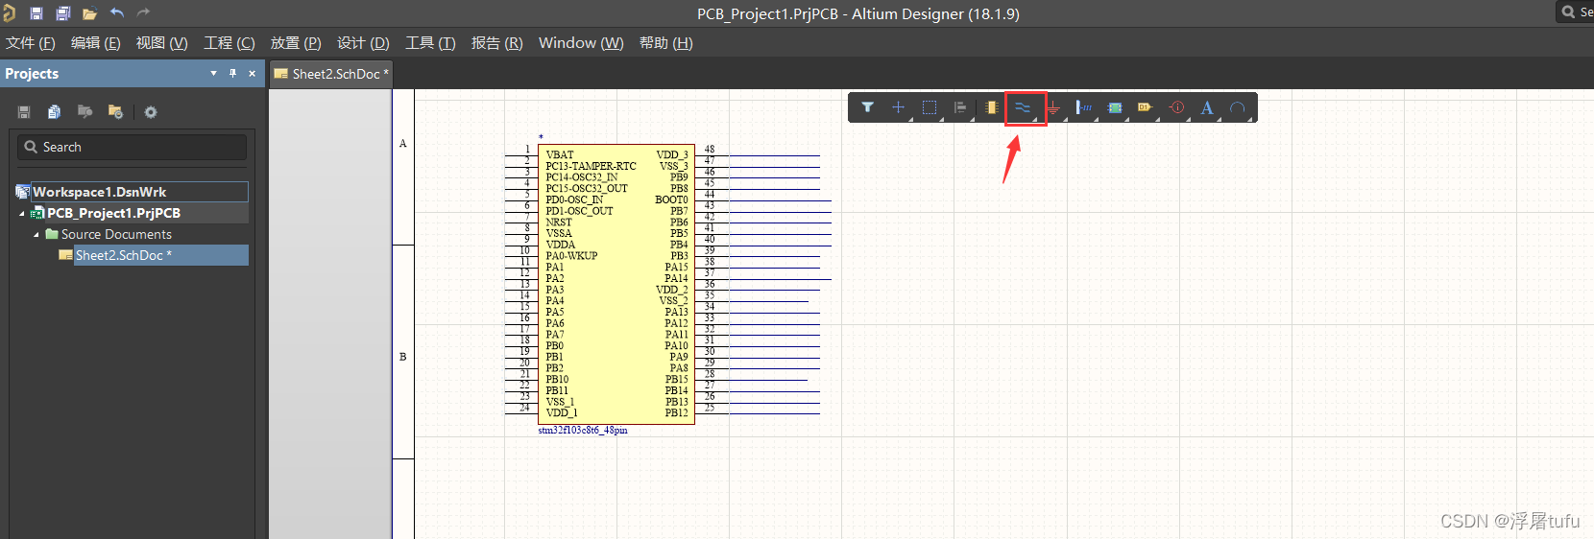Open the 文件 (F) menu
Screen dimensions: 1594x539
(x=31, y=43)
